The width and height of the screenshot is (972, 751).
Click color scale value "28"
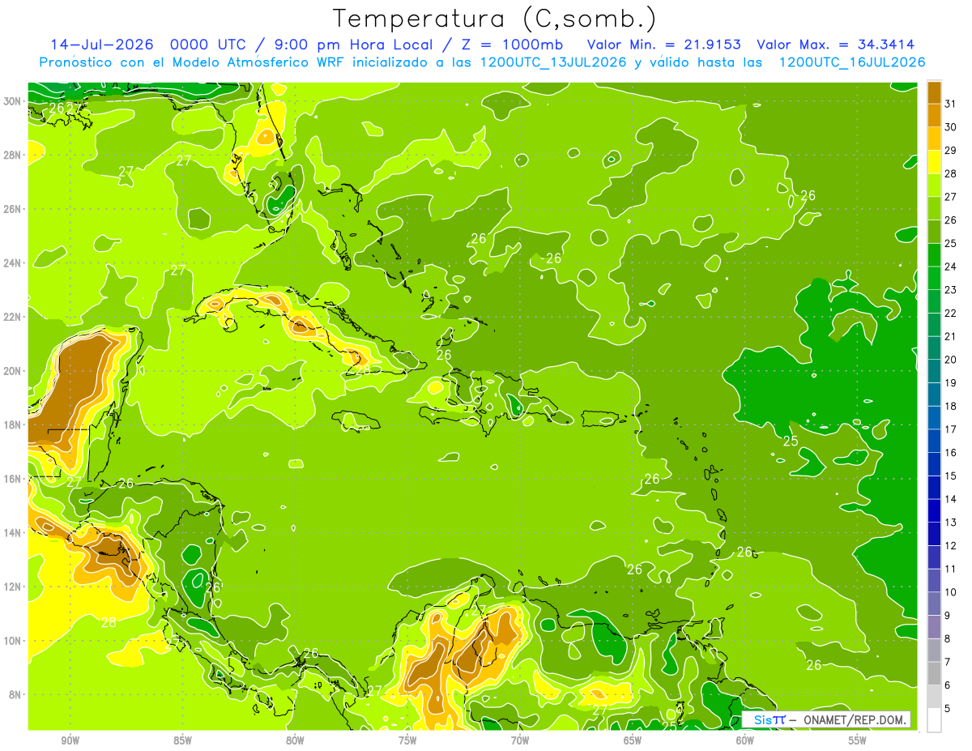pos(951,173)
